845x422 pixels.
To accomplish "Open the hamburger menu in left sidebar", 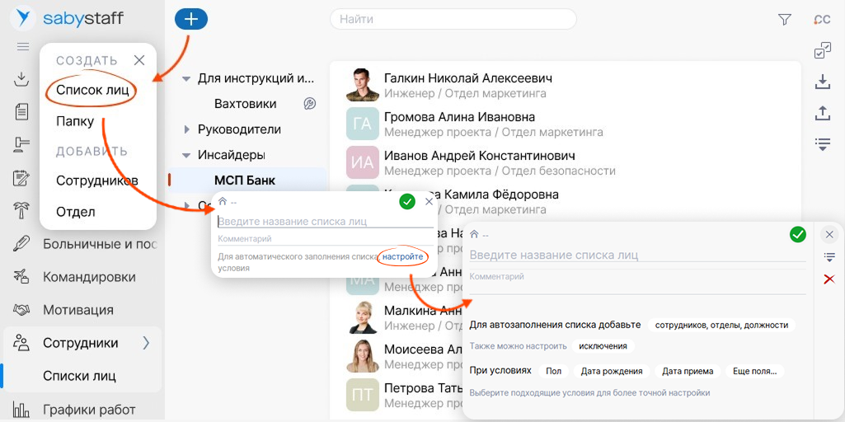I will coord(23,47).
